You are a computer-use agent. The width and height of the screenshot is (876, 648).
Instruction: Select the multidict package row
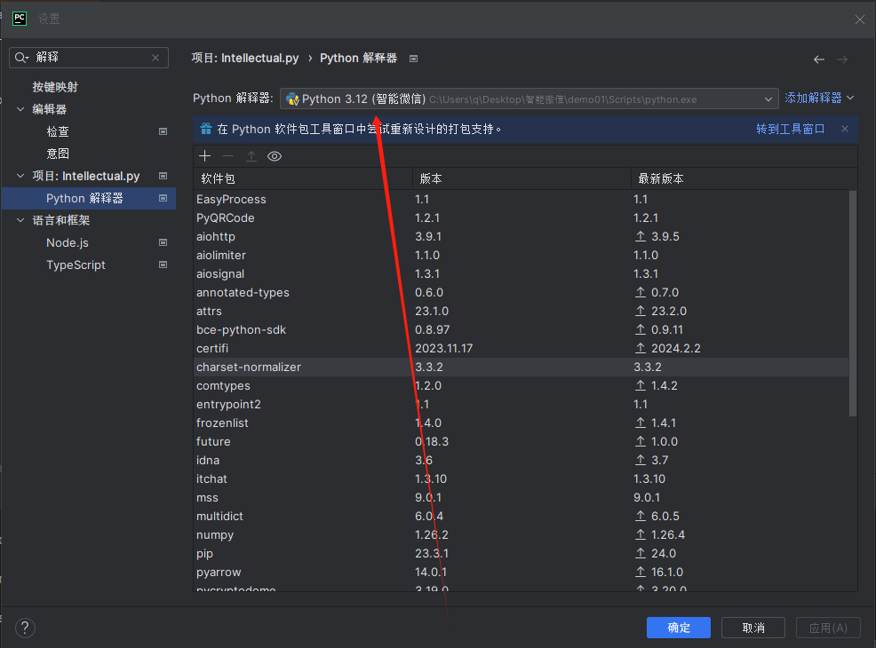coord(522,517)
